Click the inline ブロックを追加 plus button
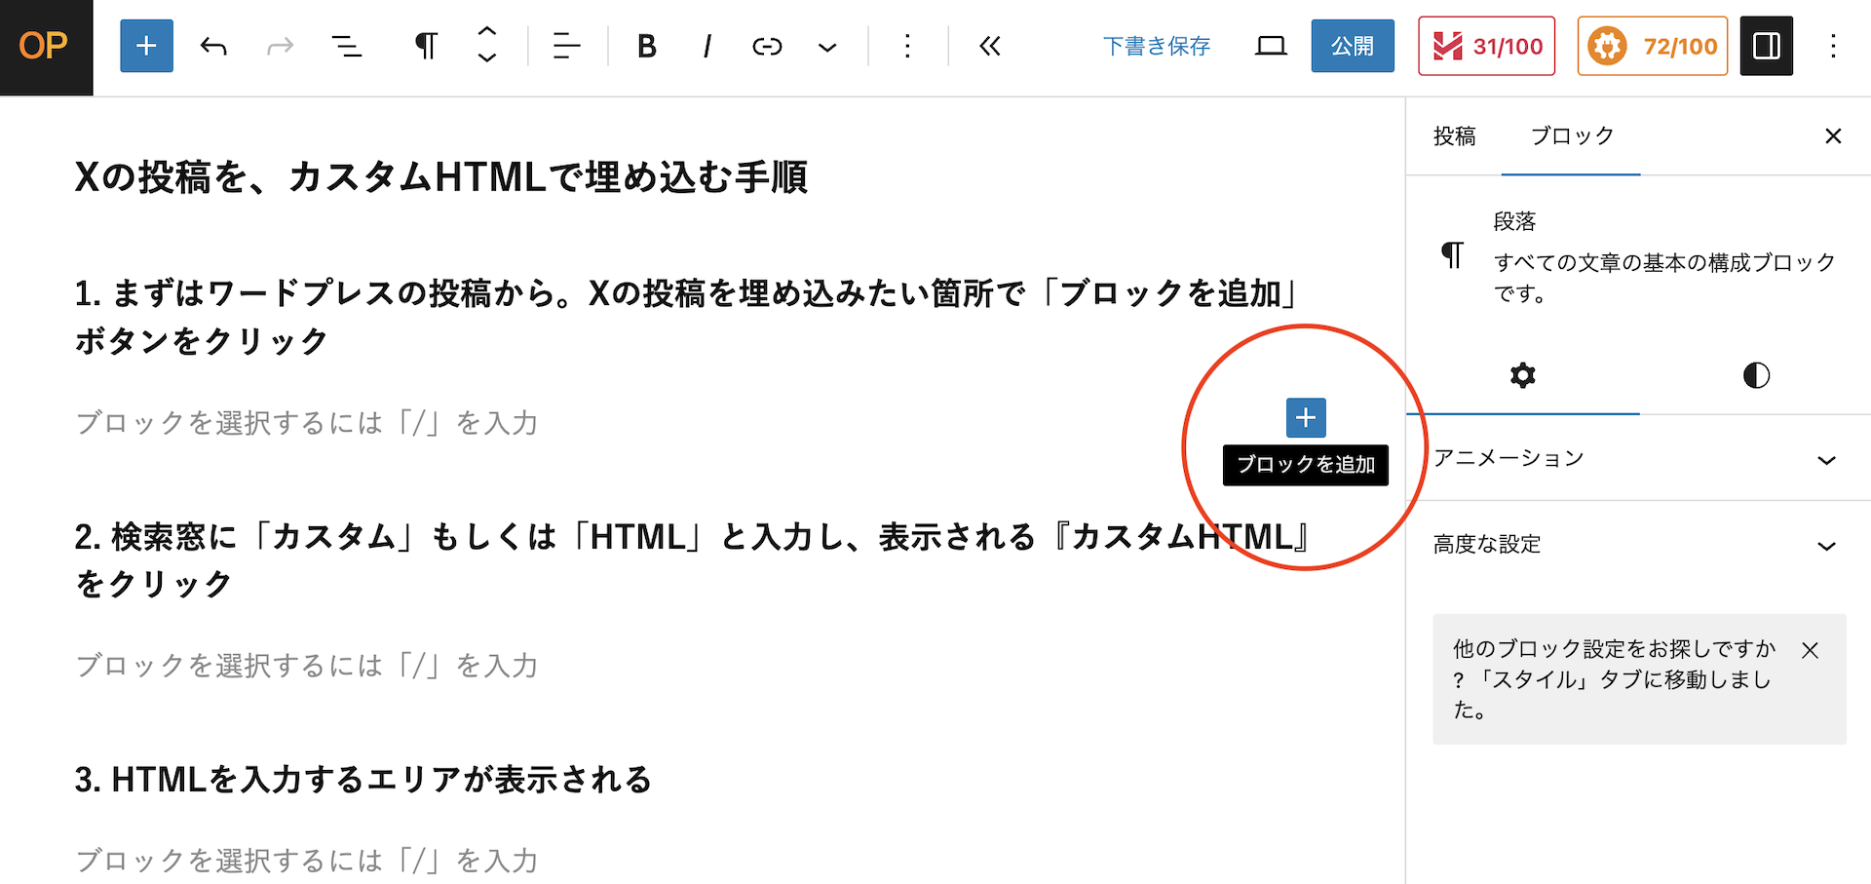This screenshot has width=1871, height=884. [1306, 418]
